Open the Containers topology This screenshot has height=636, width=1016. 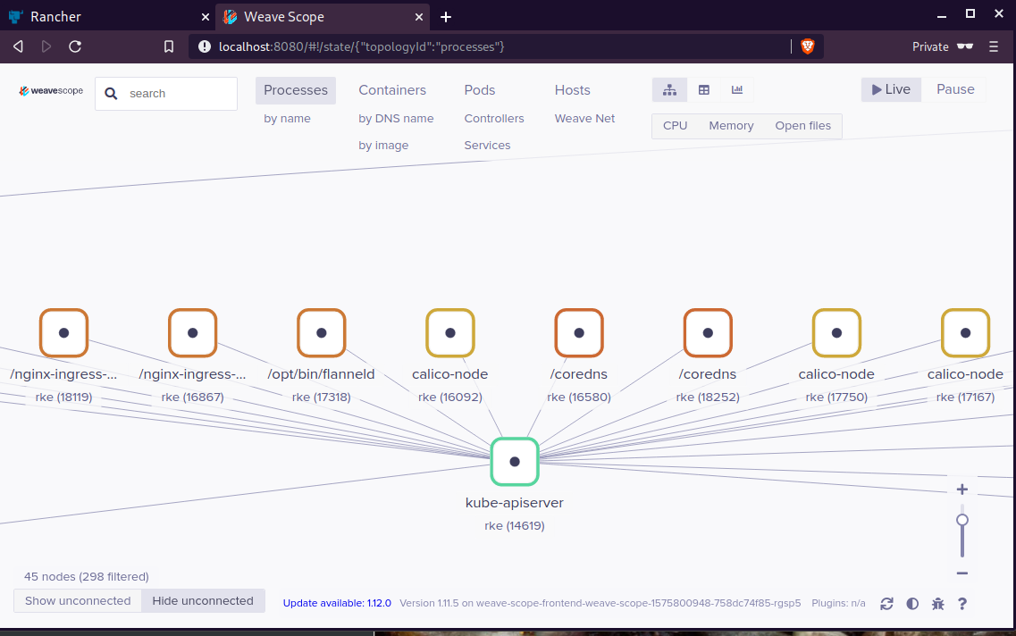392,90
